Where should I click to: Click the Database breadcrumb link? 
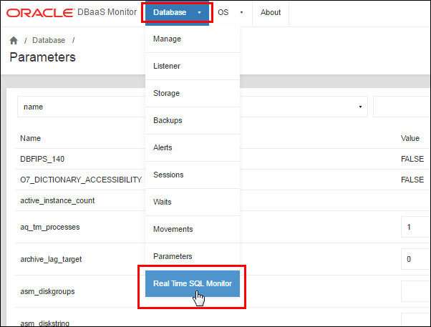(49, 40)
